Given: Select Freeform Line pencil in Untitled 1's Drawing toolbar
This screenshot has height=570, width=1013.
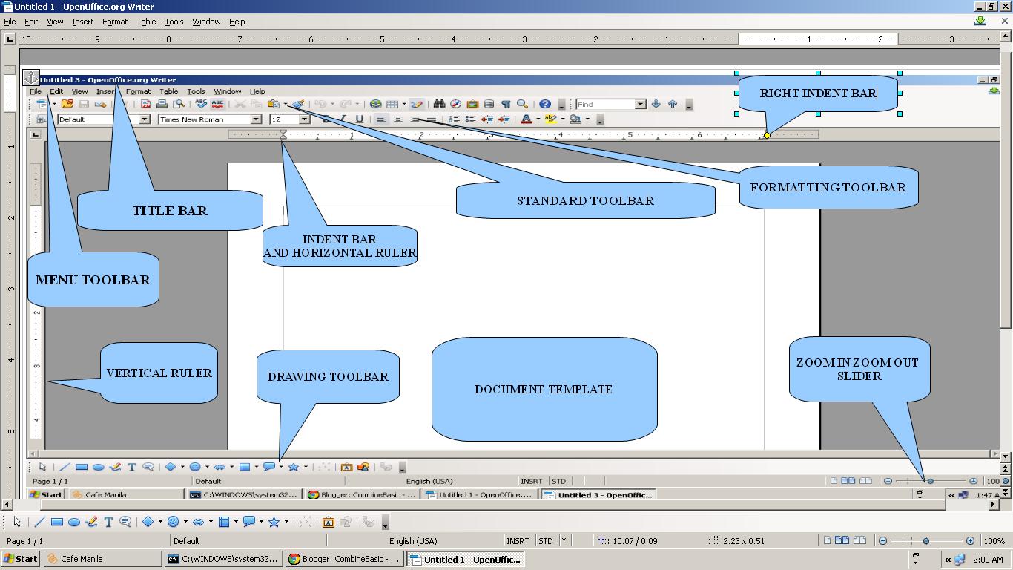Looking at the screenshot, I should coord(91,522).
